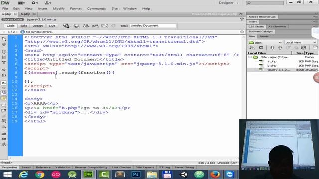
Task: Click the Check browser compatibility icon
Action: point(104,26)
